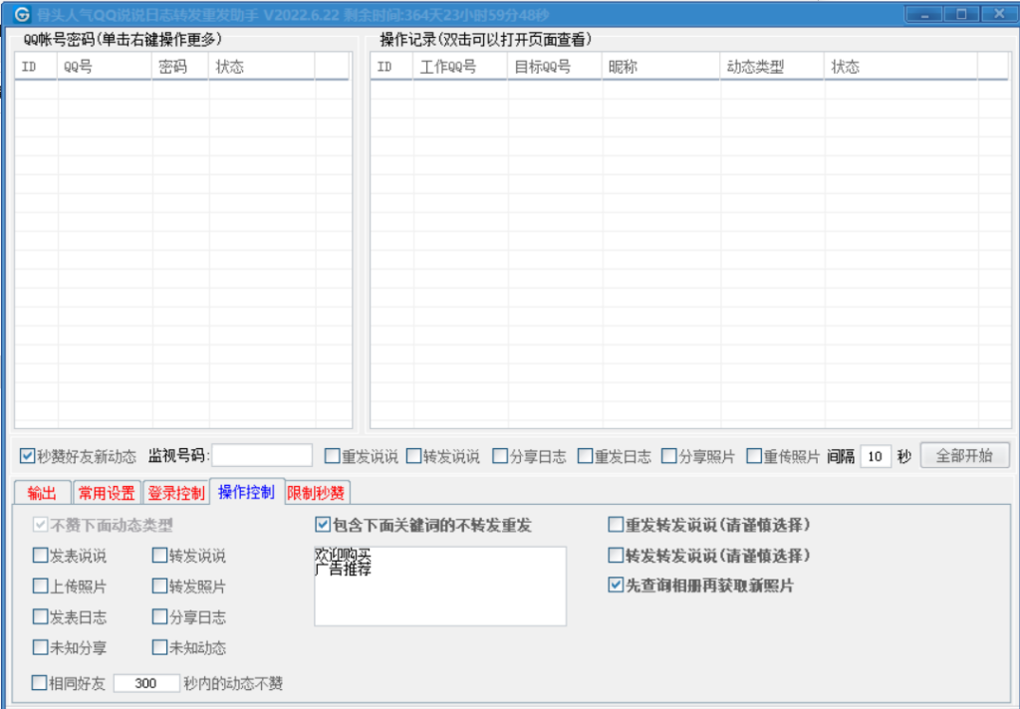Focus the 间隔 seconds input box

(875, 456)
